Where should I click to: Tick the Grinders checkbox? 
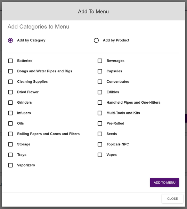click(x=10, y=103)
